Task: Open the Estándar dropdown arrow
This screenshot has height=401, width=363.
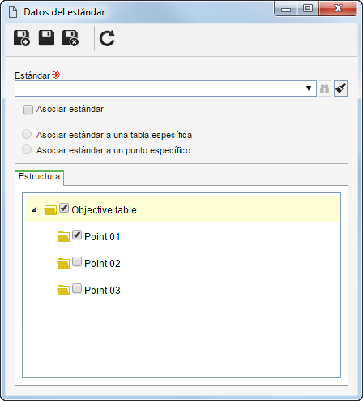Action: click(x=309, y=88)
